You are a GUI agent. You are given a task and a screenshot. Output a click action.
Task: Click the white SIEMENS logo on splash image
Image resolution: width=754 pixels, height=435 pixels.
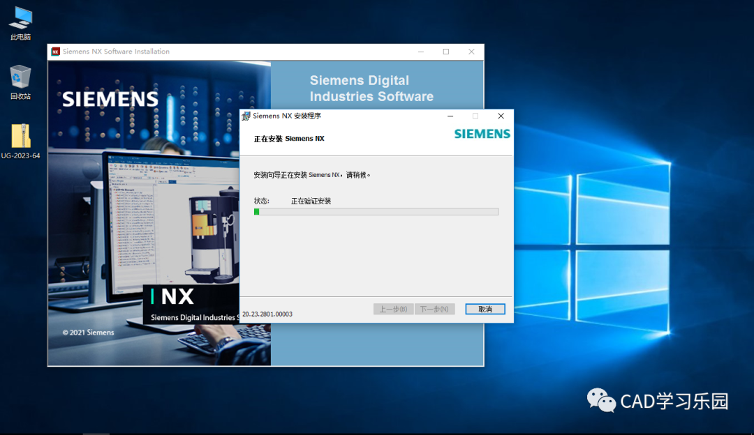[110, 99]
